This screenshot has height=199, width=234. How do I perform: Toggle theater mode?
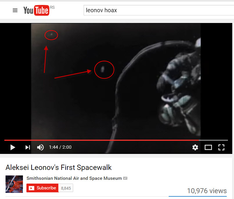(208, 147)
